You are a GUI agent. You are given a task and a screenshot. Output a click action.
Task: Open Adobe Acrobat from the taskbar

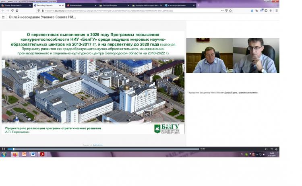pos(42,154)
